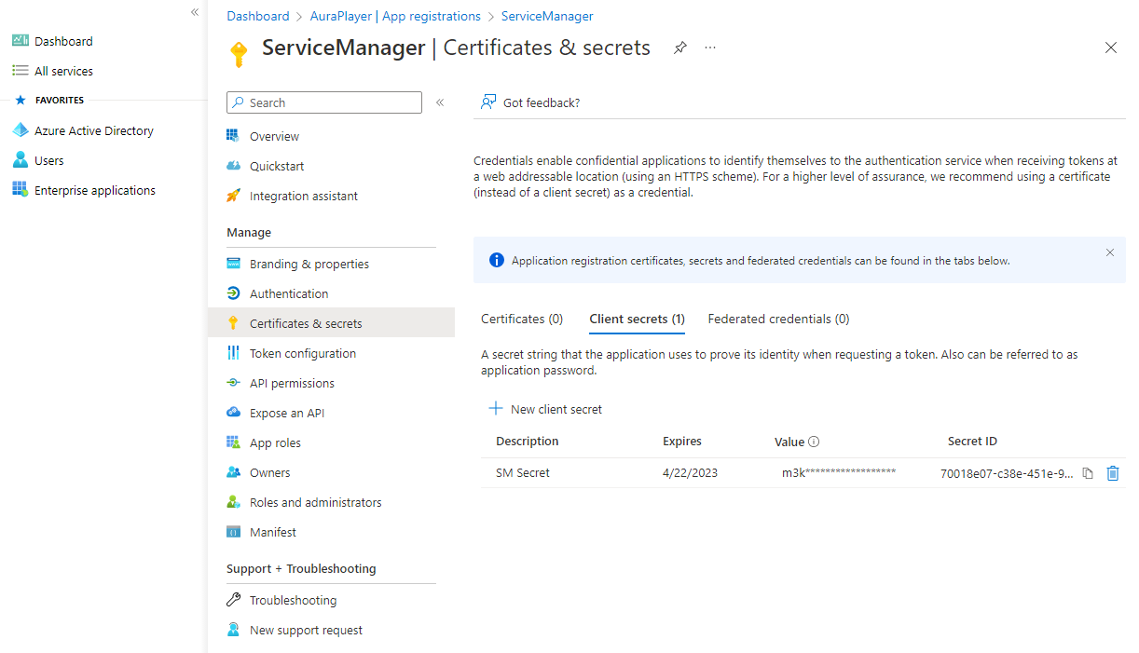Image resolution: width=1139 pixels, height=653 pixels.
Task: Open the more options ellipsis menu
Action: (710, 48)
